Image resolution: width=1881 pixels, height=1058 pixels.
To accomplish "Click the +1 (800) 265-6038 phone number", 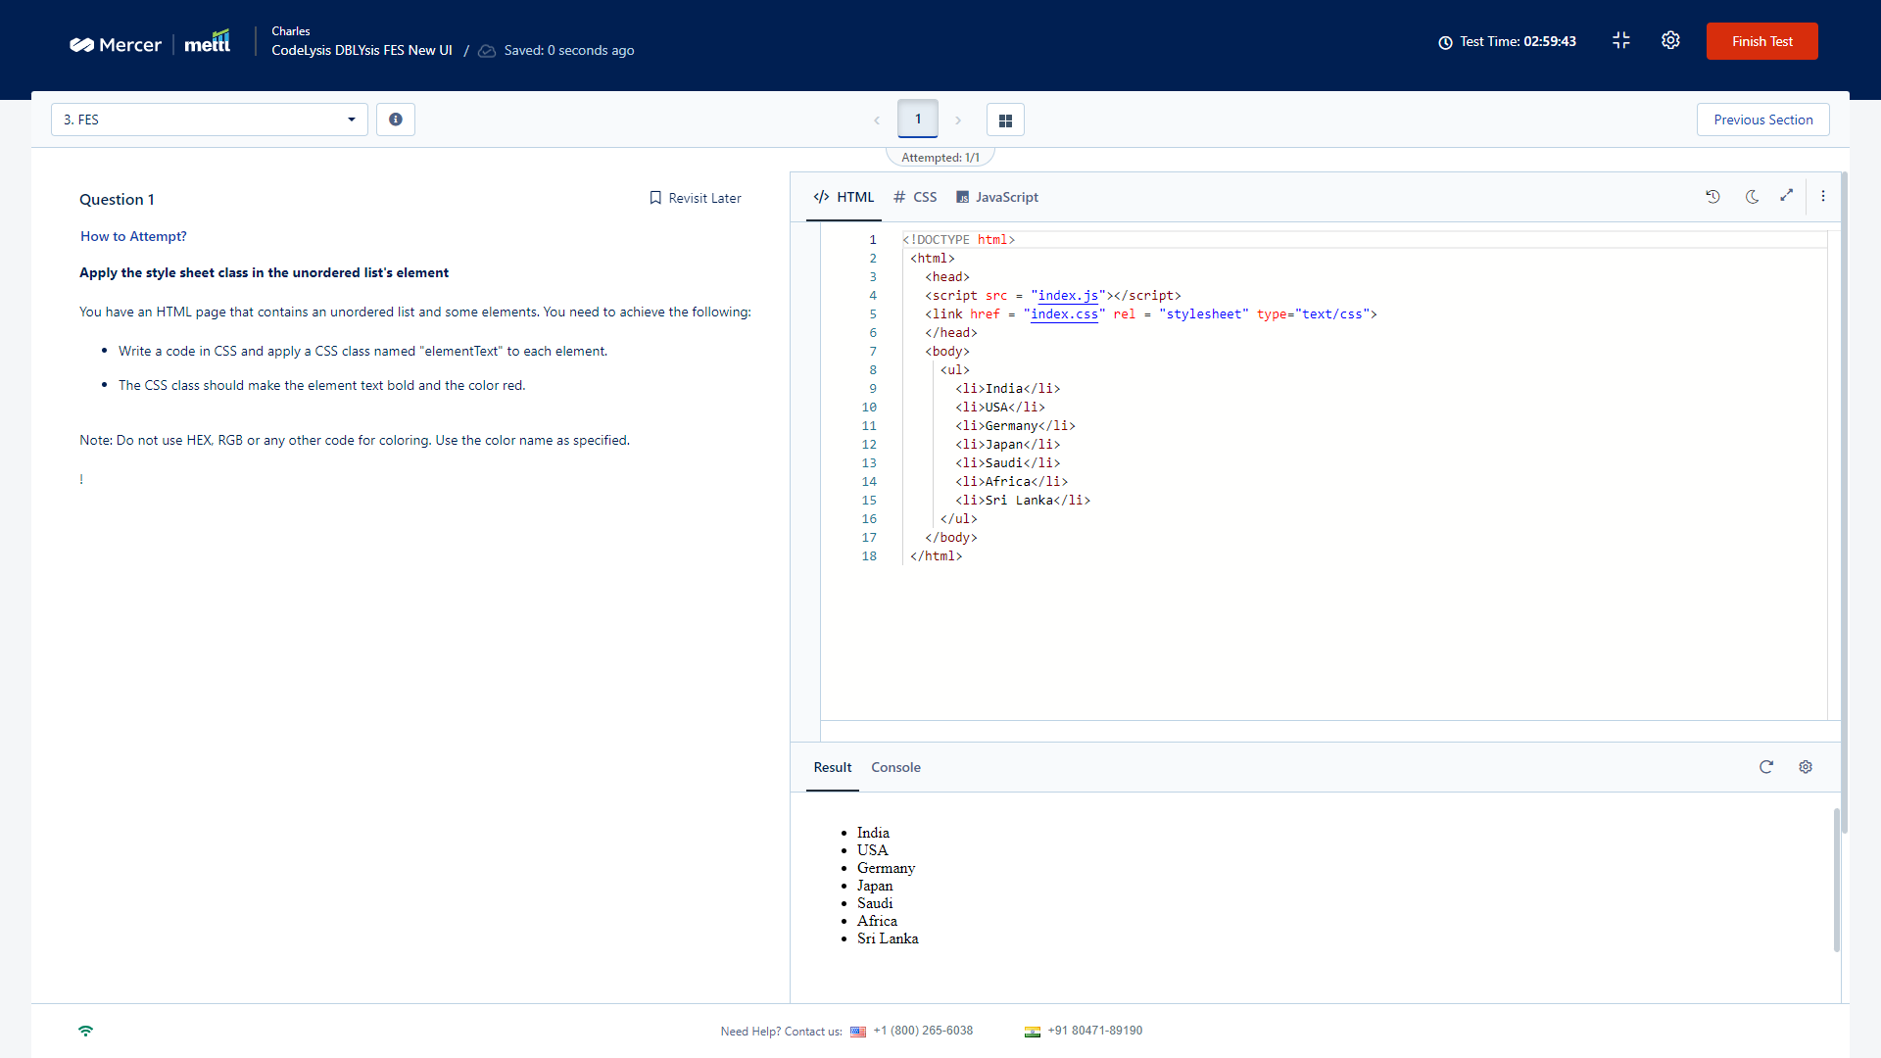I will coord(923,1031).
